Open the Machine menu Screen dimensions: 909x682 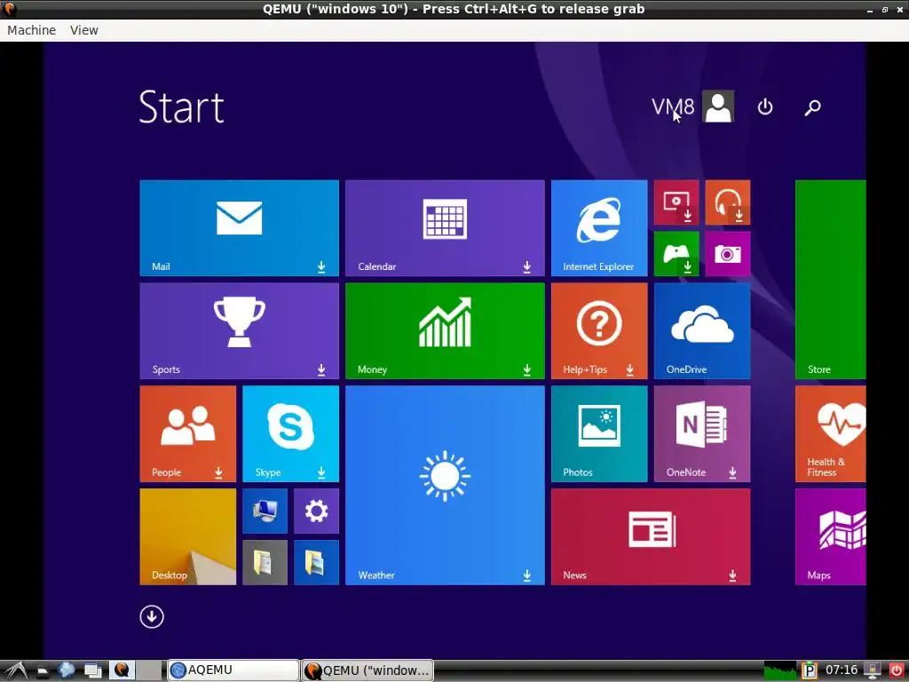click(x=31, y=30)
